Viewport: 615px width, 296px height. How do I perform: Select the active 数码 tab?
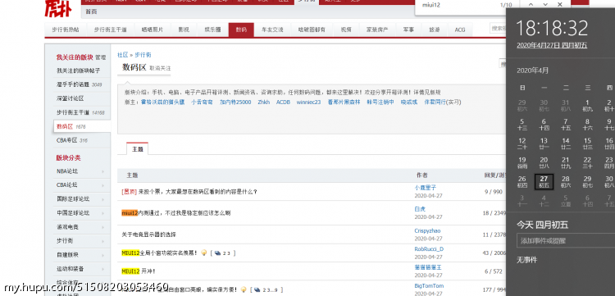(x=241, y=30)
